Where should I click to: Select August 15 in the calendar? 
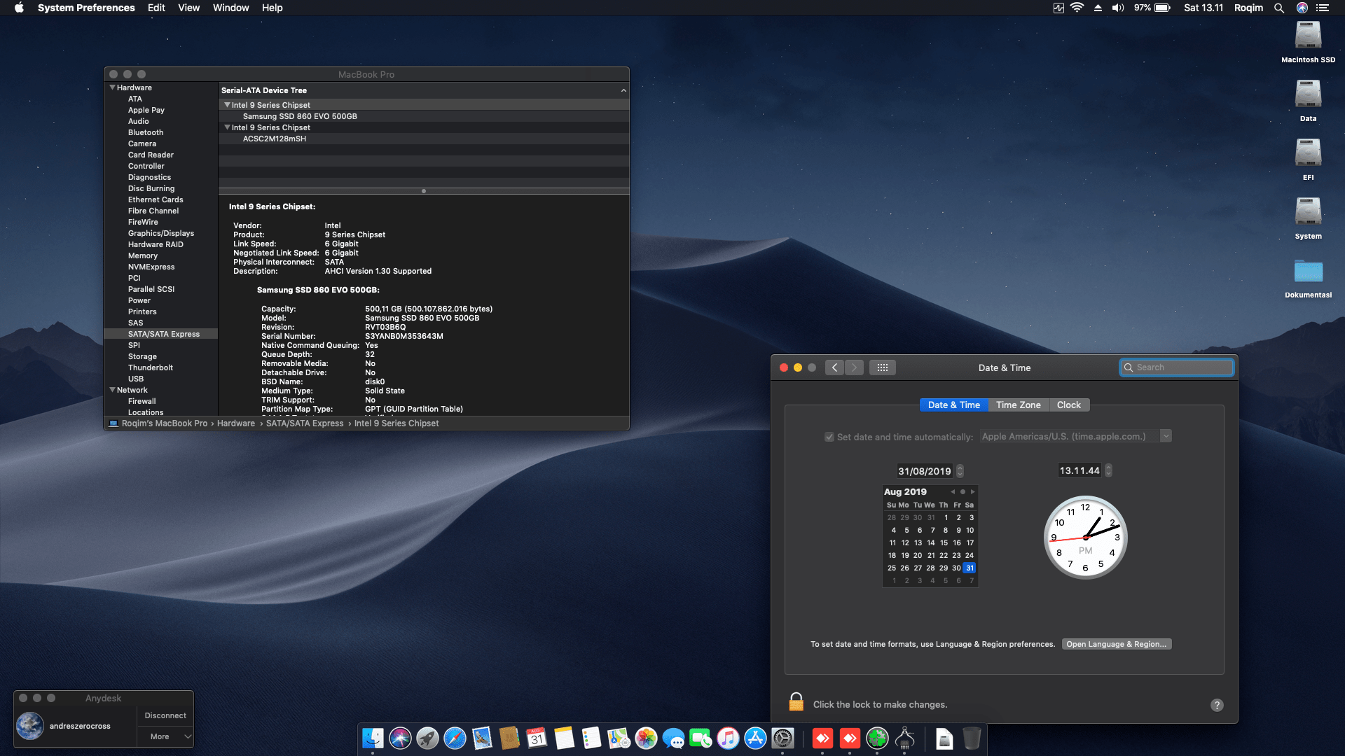point(944,542)
